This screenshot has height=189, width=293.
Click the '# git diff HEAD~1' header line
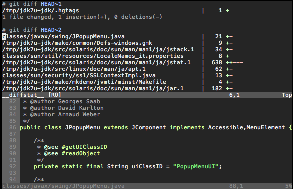(32, 4)
